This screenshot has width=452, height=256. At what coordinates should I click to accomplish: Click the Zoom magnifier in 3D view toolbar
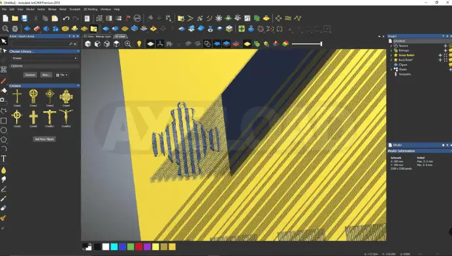[128, 44]
